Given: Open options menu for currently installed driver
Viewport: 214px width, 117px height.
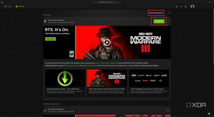Looking at the screenshot, I should coord(167,110).
